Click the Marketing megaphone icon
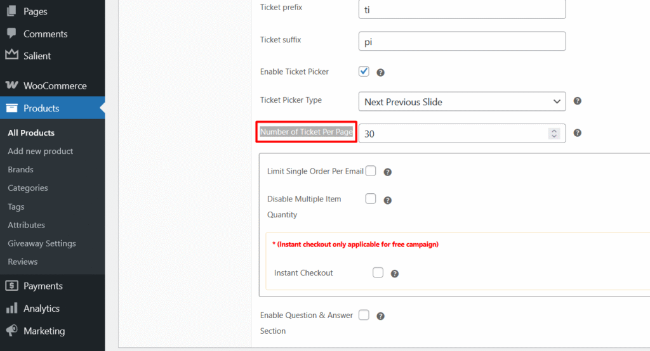This screenshot has width=650, height=351. [x=11, y=331]
